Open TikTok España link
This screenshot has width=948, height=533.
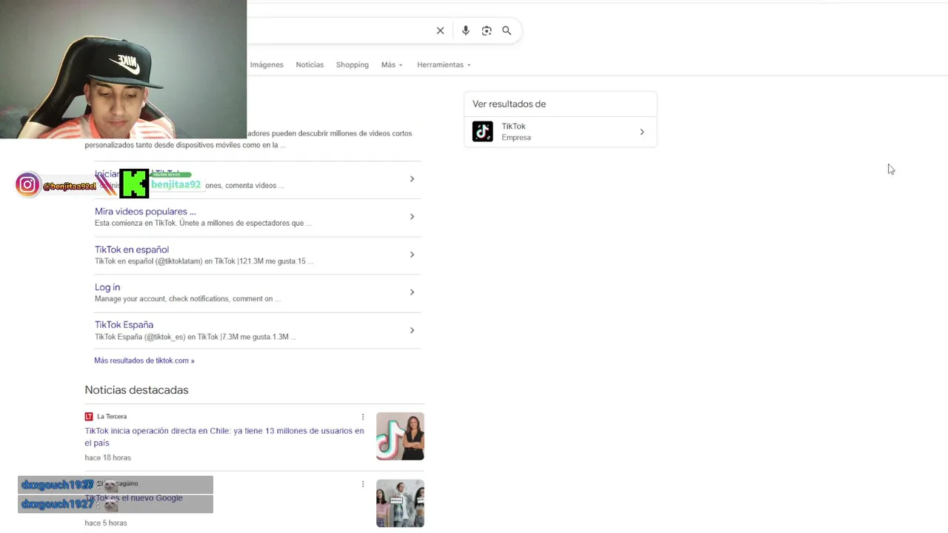124,325
